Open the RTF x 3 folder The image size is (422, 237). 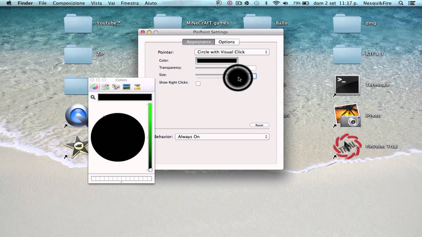[347, 54]
